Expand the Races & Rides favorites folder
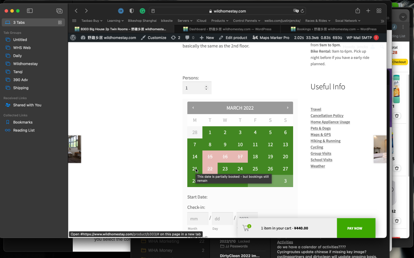The image size is (414, 258). point(318,21)
